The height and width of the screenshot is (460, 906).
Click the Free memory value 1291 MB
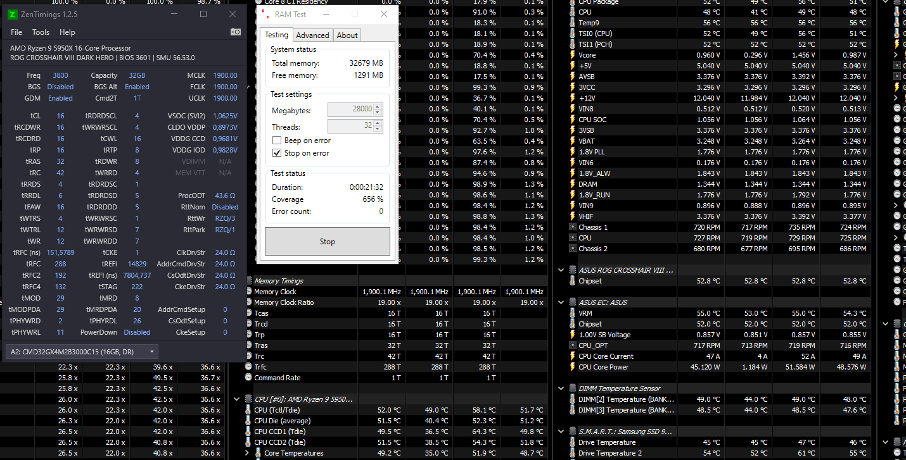click(367, 75)
